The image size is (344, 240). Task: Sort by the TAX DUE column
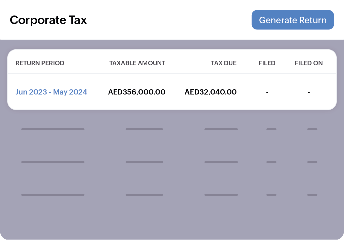[x=224, y=63]
